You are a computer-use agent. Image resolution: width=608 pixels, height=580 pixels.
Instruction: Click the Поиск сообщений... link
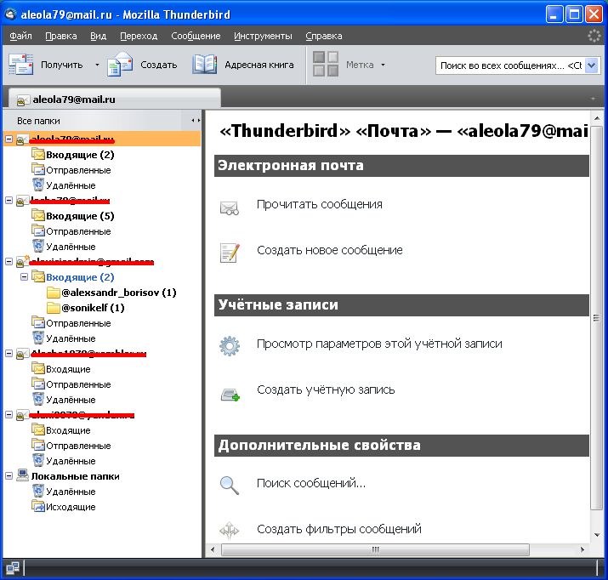point(311,483)
